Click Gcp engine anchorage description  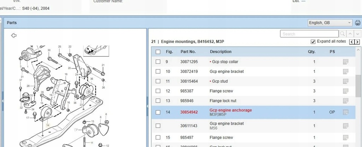(230, 110)
